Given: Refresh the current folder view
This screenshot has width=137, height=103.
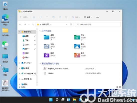Looking at the screenshot, I should click(x=71, y=24).
